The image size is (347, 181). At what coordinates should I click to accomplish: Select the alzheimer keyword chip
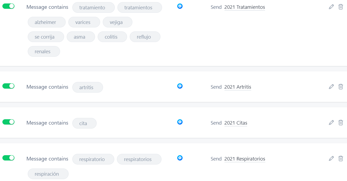[47, 22]
